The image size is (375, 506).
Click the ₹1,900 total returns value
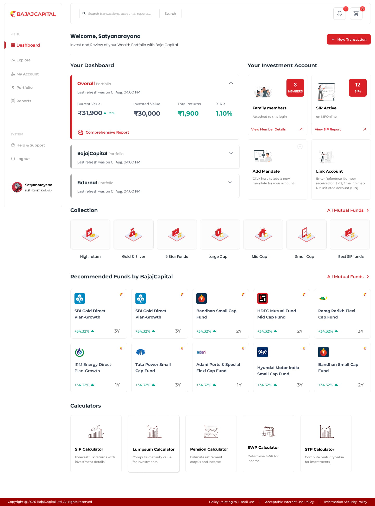188,113
